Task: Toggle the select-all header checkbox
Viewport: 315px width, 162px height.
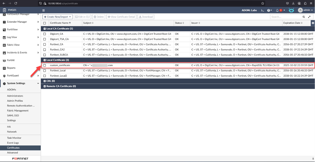Action: tap(45, 23)
